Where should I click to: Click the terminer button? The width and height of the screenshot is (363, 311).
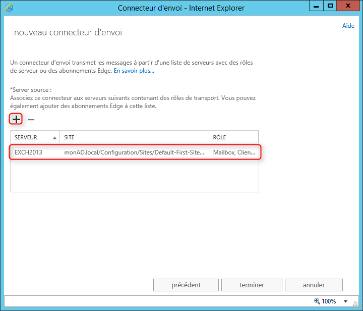pyautogui.click(x=252, y=285)
